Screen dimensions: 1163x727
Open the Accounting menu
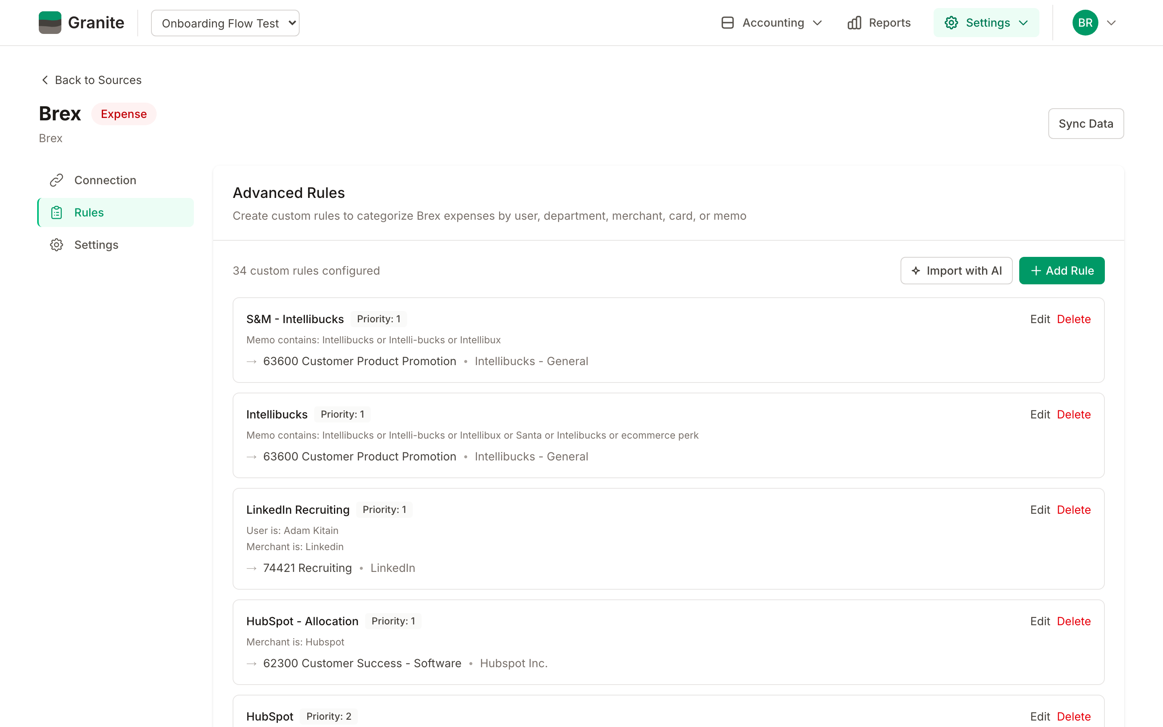pos(772,23)
